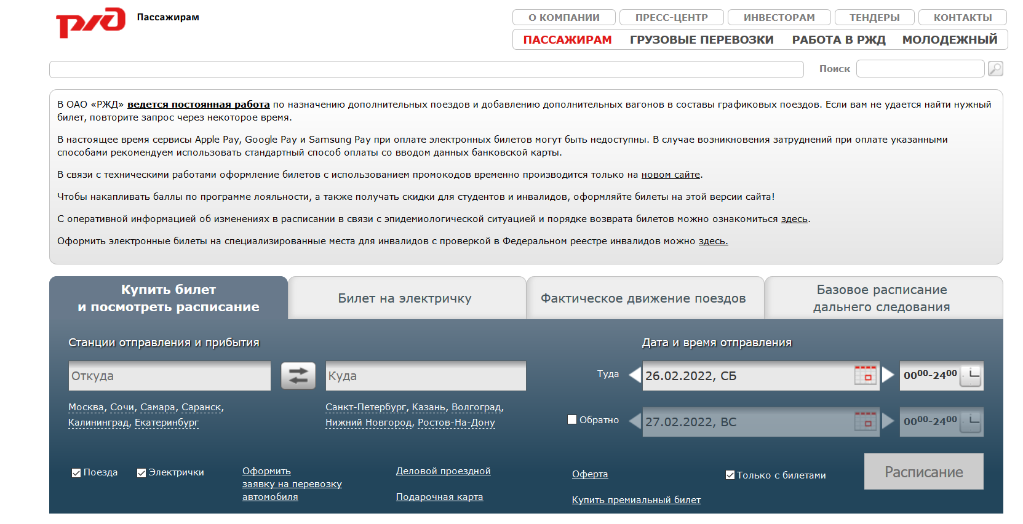Uncheck the Поезда checkbox

pos(76,473)
